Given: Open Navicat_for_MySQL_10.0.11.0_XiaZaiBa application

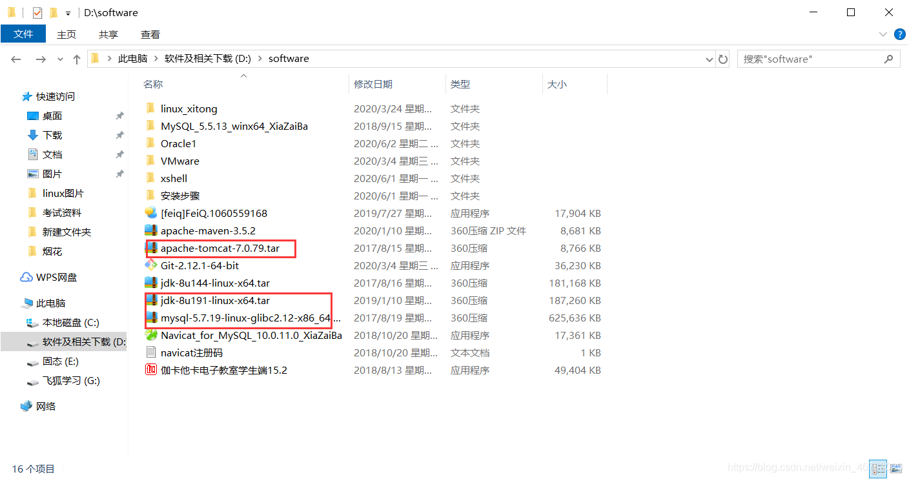Looking at the screenshot, I should pos(250,335).
